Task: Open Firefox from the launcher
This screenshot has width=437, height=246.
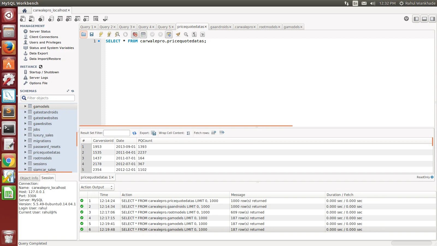Action: (x=9, y=48)
